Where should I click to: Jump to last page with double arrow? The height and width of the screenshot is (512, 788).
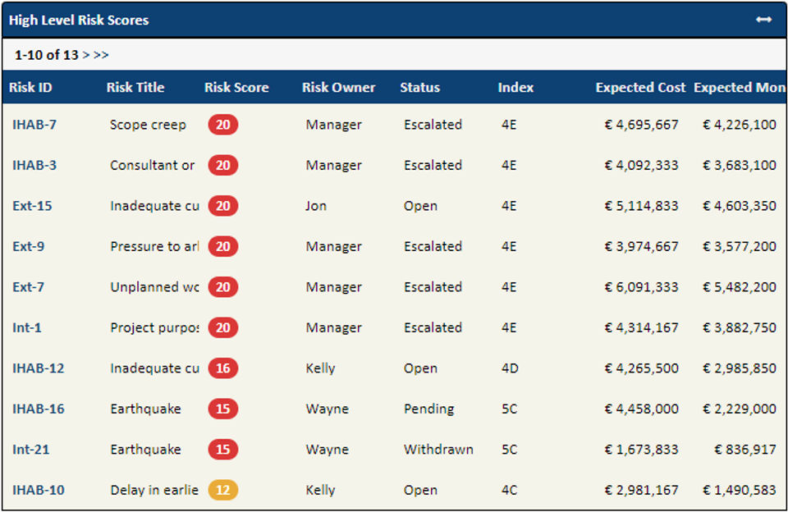tap(101, 55)
